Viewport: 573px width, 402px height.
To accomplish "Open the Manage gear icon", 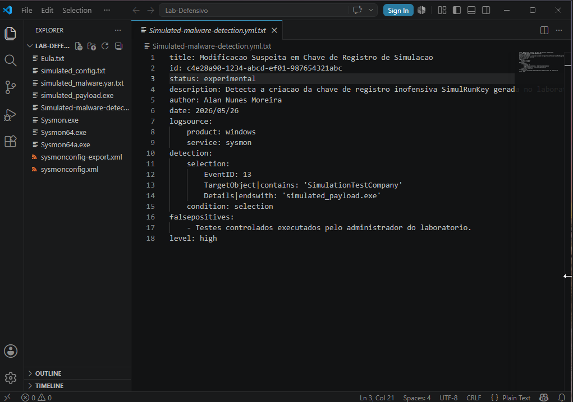I will [x=11, y=378].
